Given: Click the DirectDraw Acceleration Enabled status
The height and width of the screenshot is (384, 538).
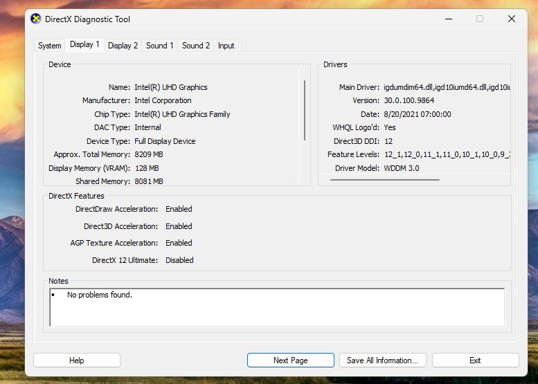Looking at the screenshot, I should tap(179, 209).
